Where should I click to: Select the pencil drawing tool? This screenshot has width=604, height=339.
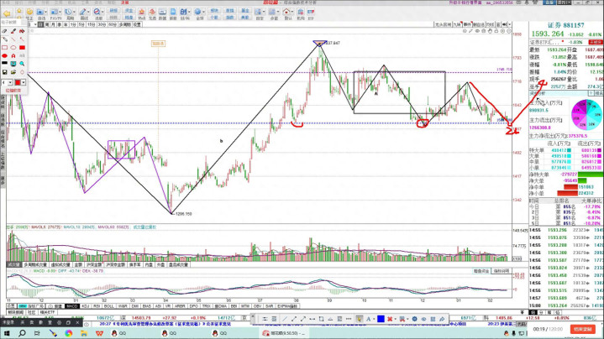click(4, 39)
